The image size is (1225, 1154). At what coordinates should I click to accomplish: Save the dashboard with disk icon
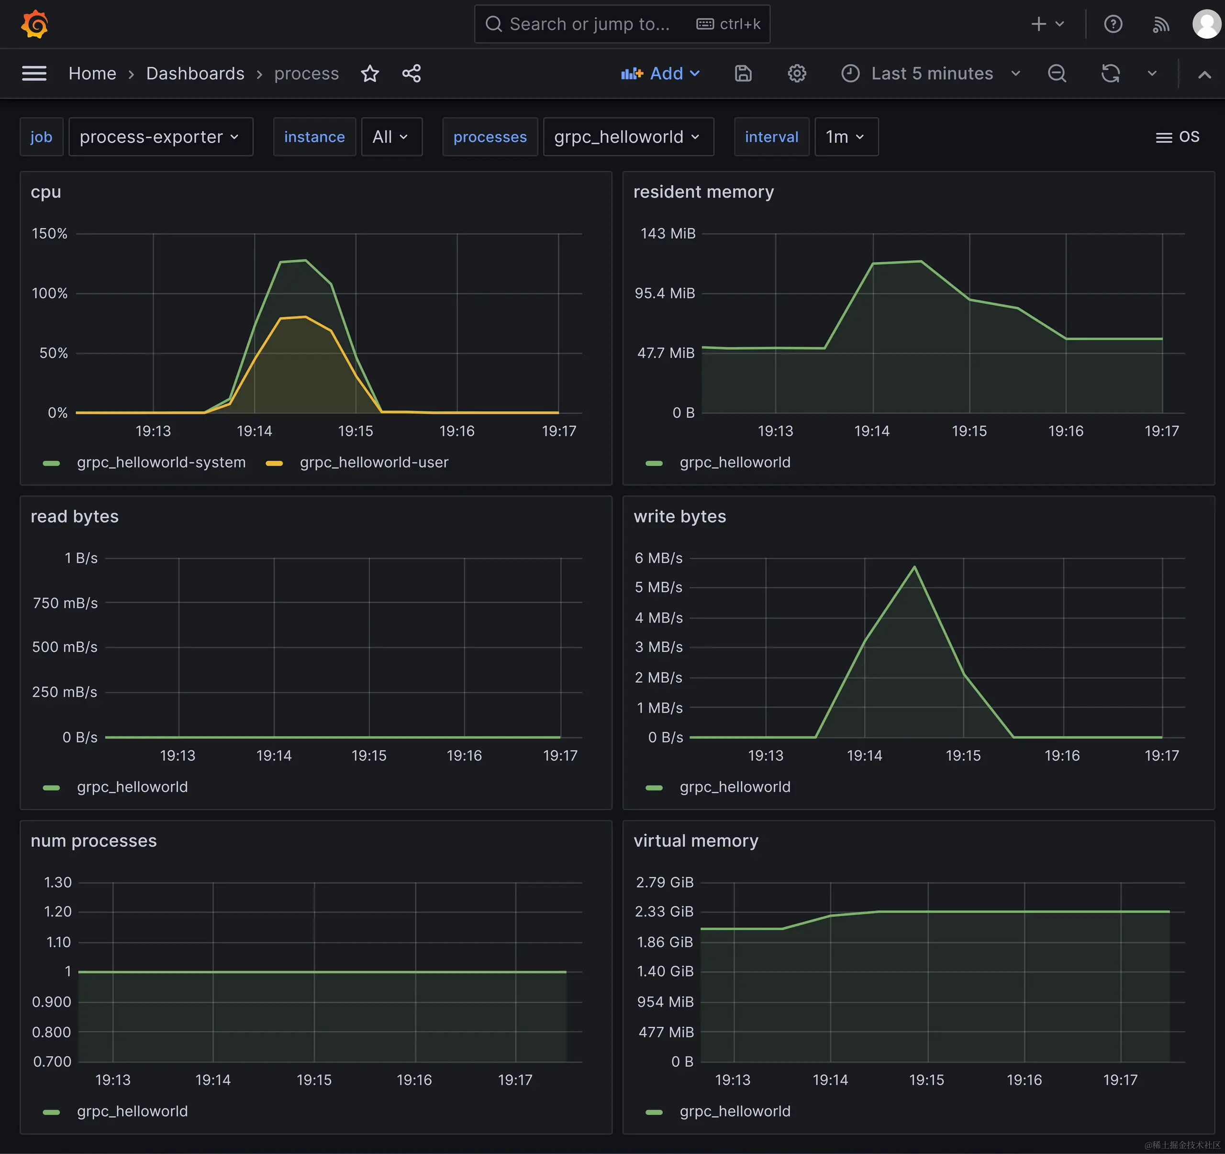743,73
